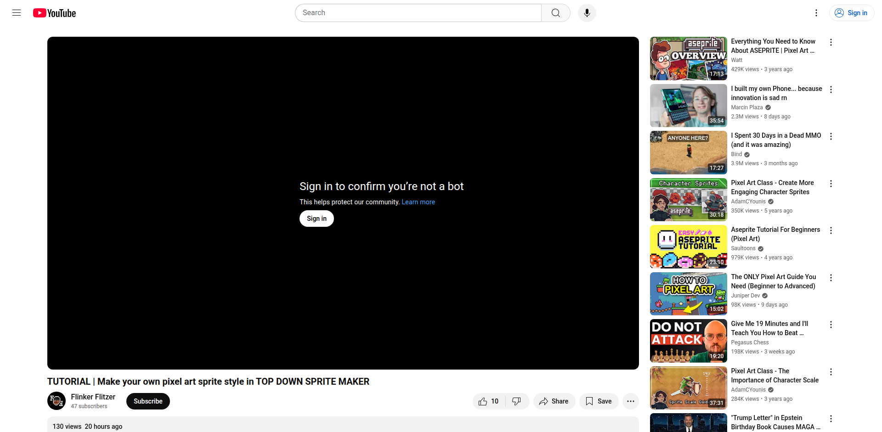882x432 pixels.
Task: Like the video with thumbs-up
Action: pos(489,401)
